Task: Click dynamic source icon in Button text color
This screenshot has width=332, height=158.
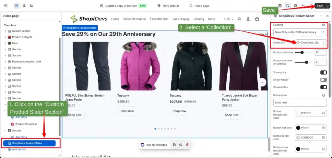Action: (x=323, y=128)
